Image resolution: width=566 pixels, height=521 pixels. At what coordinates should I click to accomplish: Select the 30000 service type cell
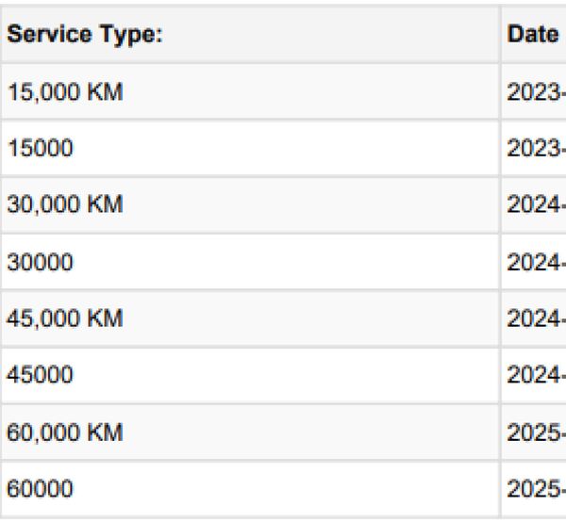[x=40, y=262]
